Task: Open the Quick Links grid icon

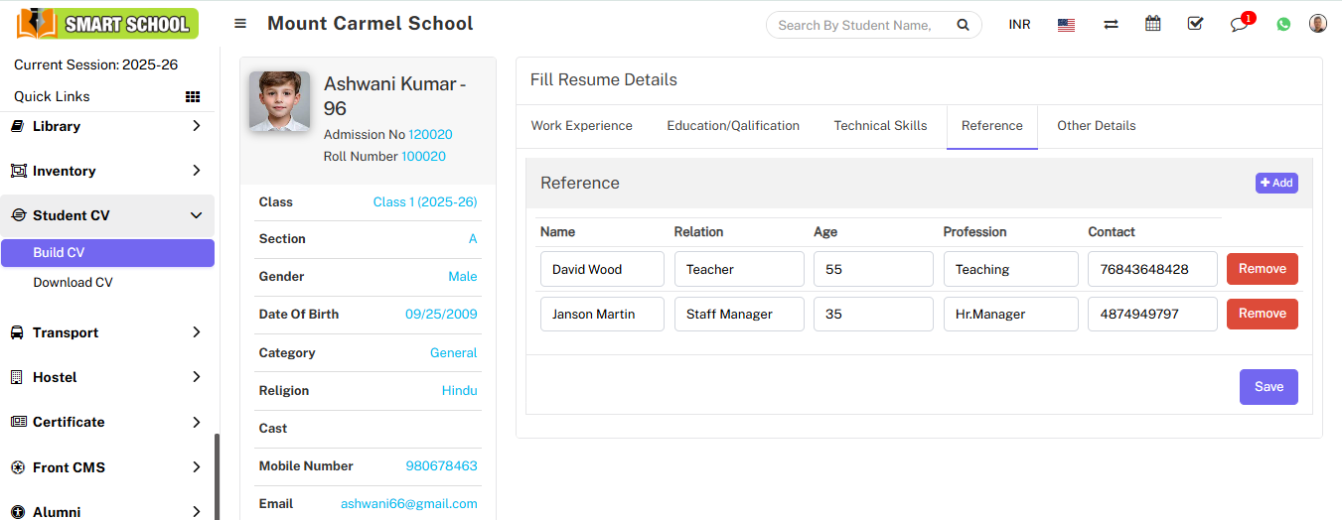Action: point(193,96)
